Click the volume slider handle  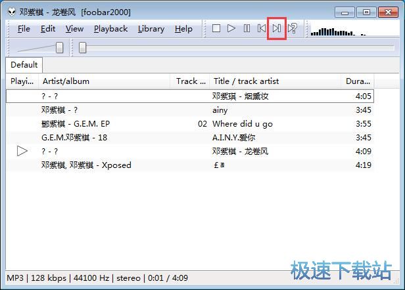60,48
